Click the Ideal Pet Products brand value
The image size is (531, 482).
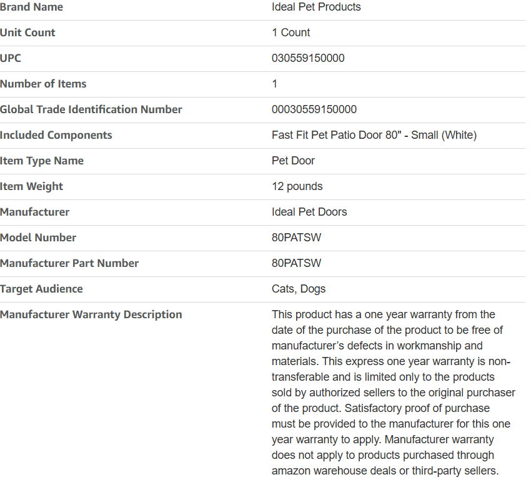(316, 7)
